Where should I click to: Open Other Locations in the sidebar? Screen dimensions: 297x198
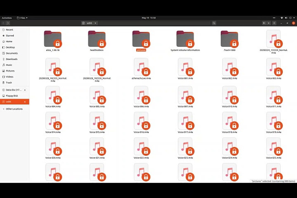coord(15,109)
